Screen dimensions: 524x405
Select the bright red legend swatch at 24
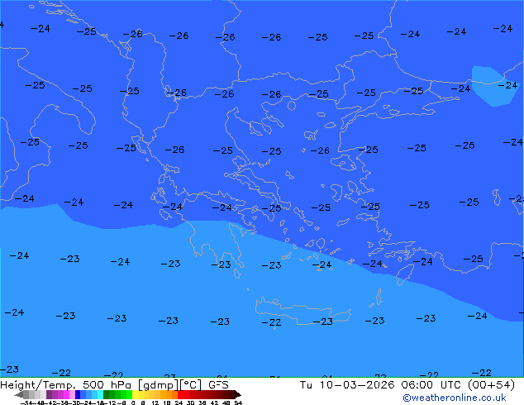(x=180, y=394)
